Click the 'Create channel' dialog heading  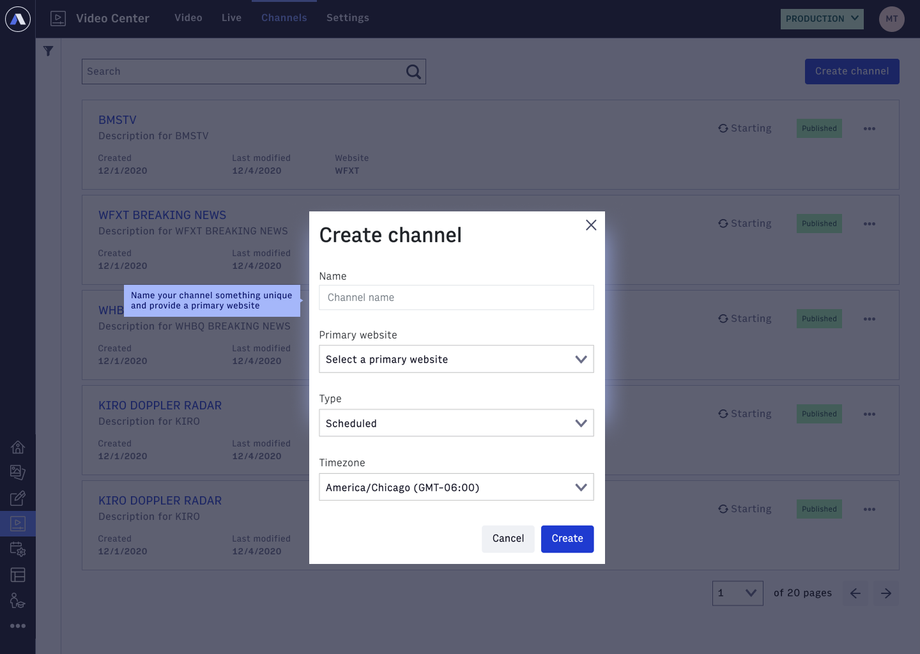(390, 235)
